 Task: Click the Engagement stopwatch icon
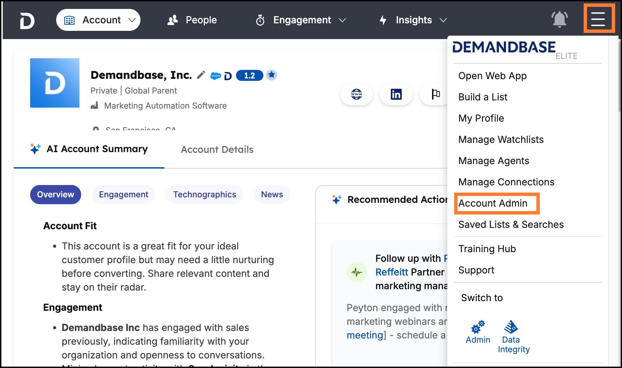(x=260, y=20)
